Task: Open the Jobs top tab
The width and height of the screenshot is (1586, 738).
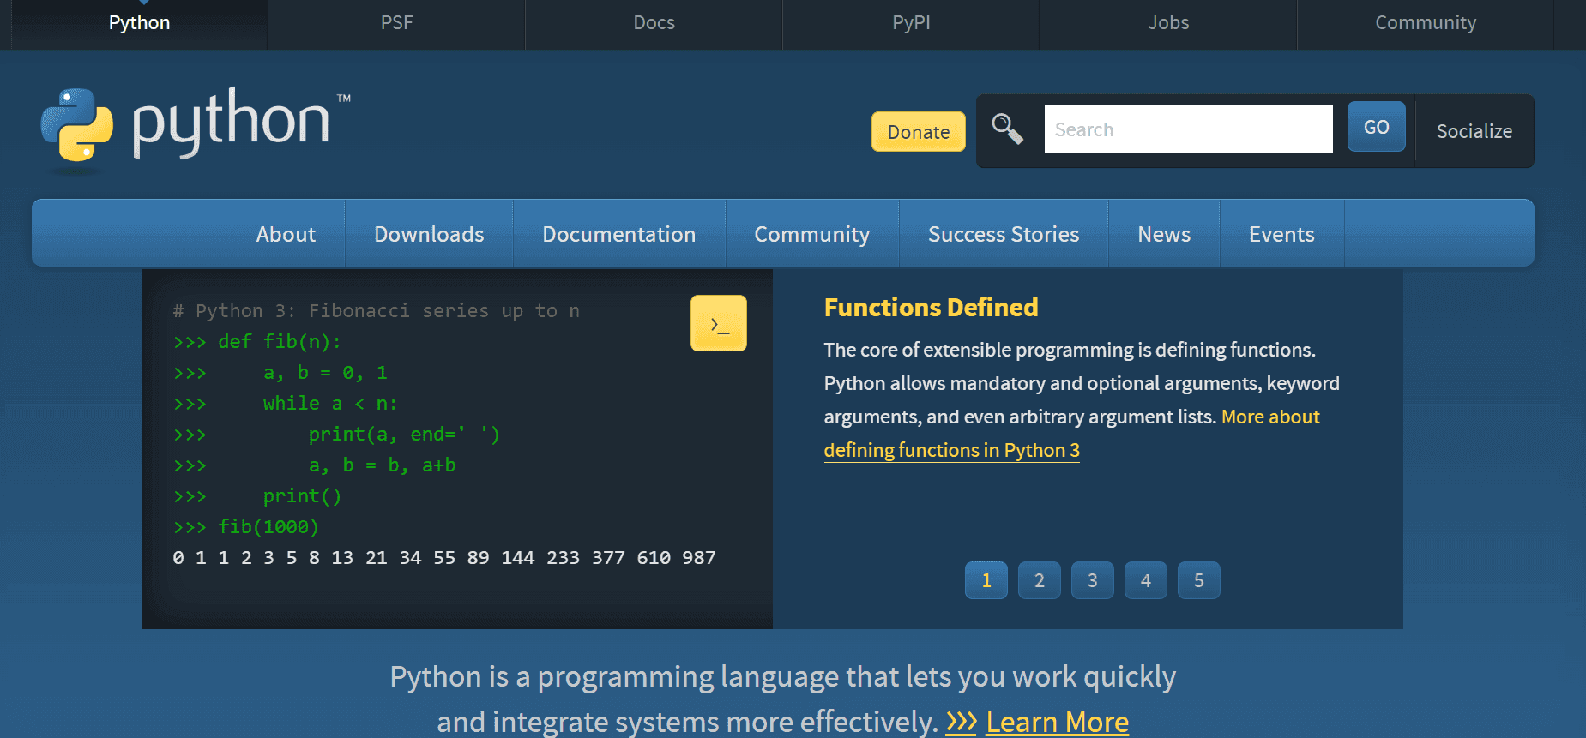Action: click(x=1168, y=23)
